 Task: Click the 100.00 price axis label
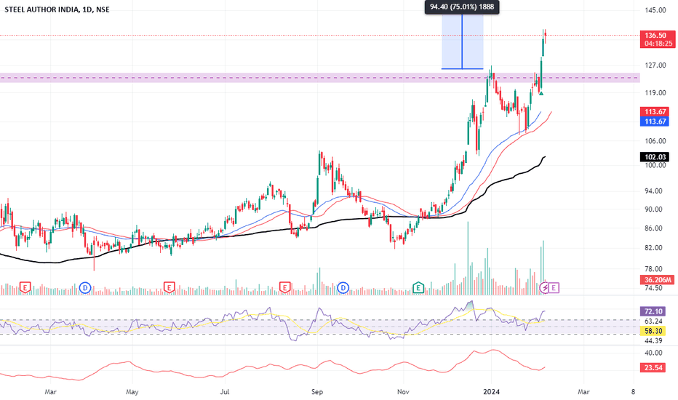point(655,165)
